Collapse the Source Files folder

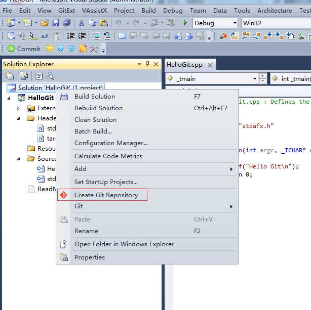pyautogui.click(x=18, y=159)
